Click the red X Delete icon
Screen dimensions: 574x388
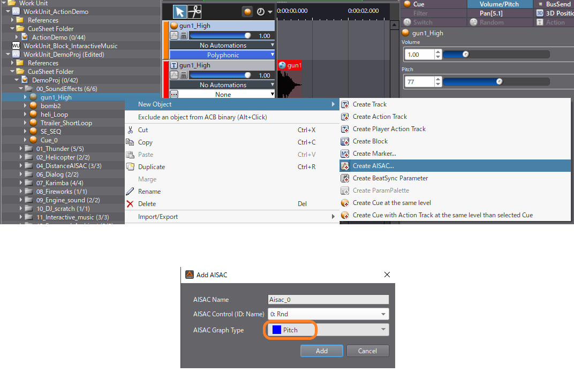tap(130, 204)
